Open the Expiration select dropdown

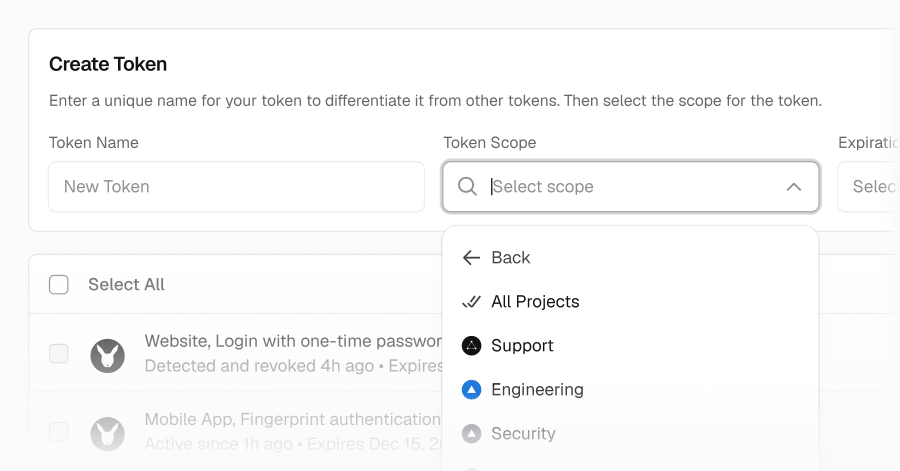pos(868,186)
